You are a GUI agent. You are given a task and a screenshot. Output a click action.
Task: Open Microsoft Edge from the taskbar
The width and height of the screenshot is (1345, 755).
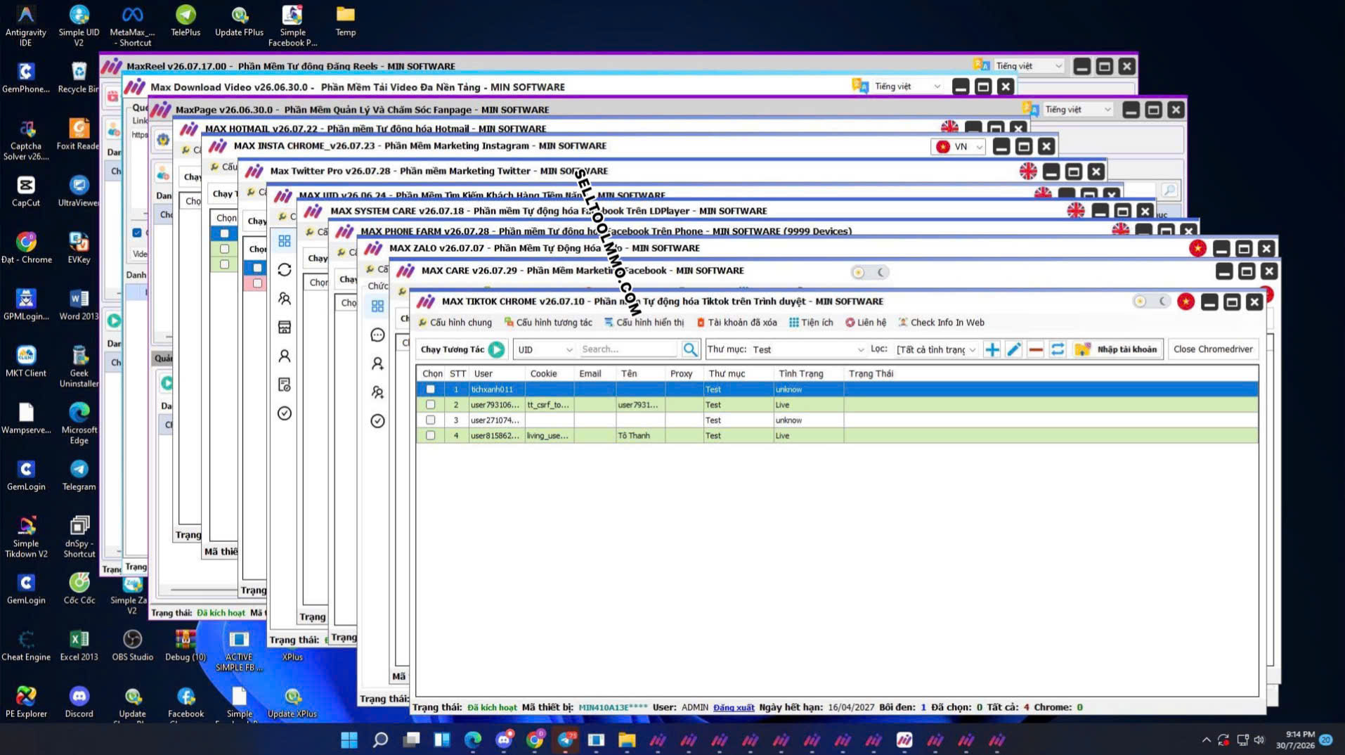click(x=473, y=740)
